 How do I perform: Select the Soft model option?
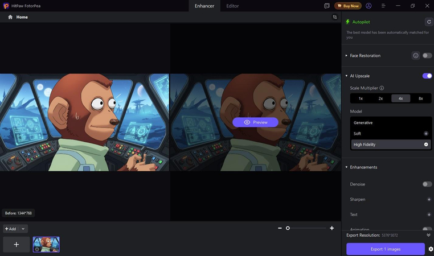coord(391,134)
